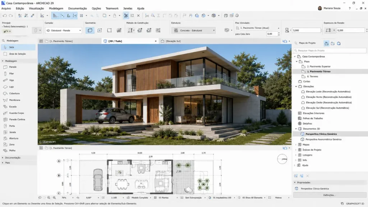The image size is (368, 207).
Task: Collapse the Pisos tree node
Action: click(x=296, y=61)
